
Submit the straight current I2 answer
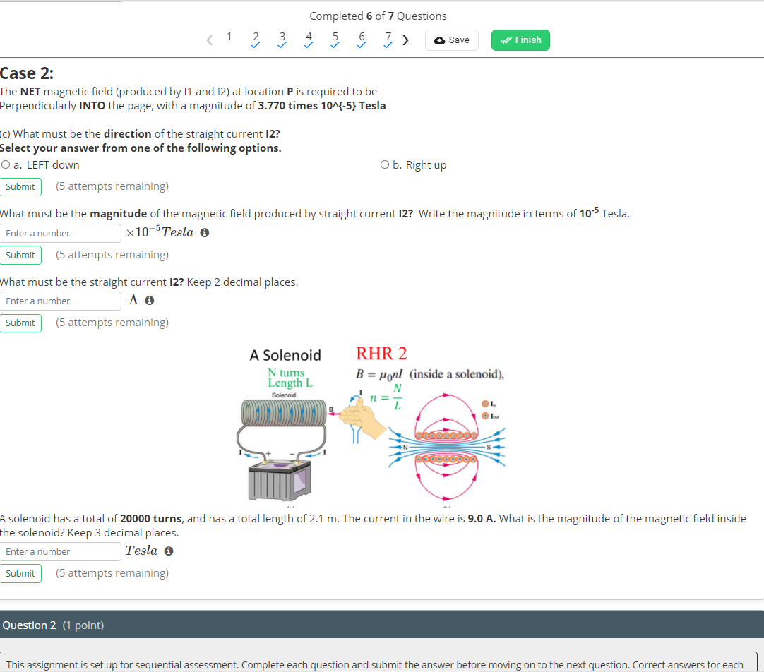click(20, 323)
